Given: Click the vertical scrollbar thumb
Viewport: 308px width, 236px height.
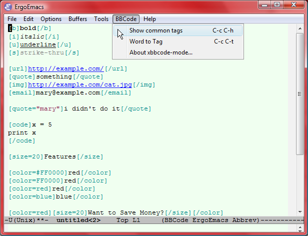Looking at the screenshot, I should 300,94.
